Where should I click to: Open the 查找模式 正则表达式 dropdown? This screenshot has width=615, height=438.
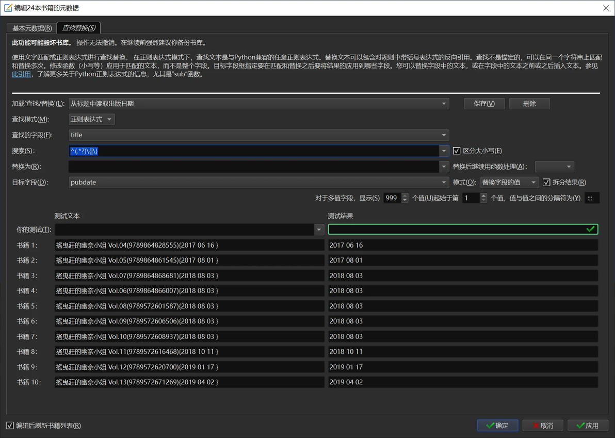coord(92,119)
